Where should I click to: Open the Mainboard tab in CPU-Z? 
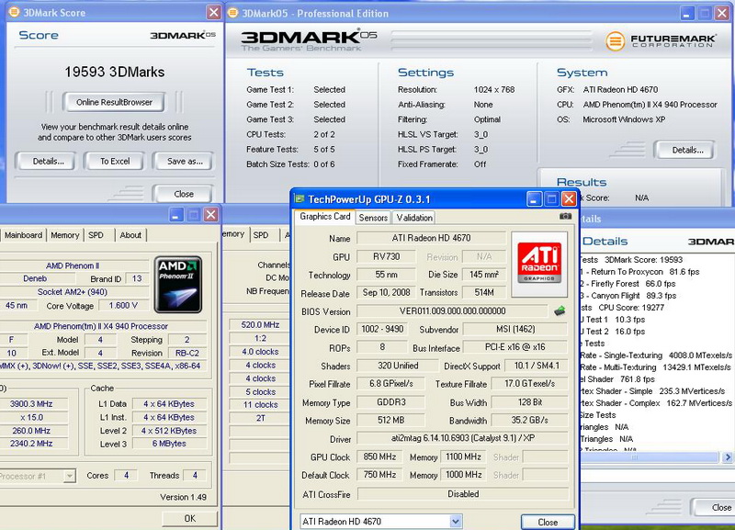24,235
